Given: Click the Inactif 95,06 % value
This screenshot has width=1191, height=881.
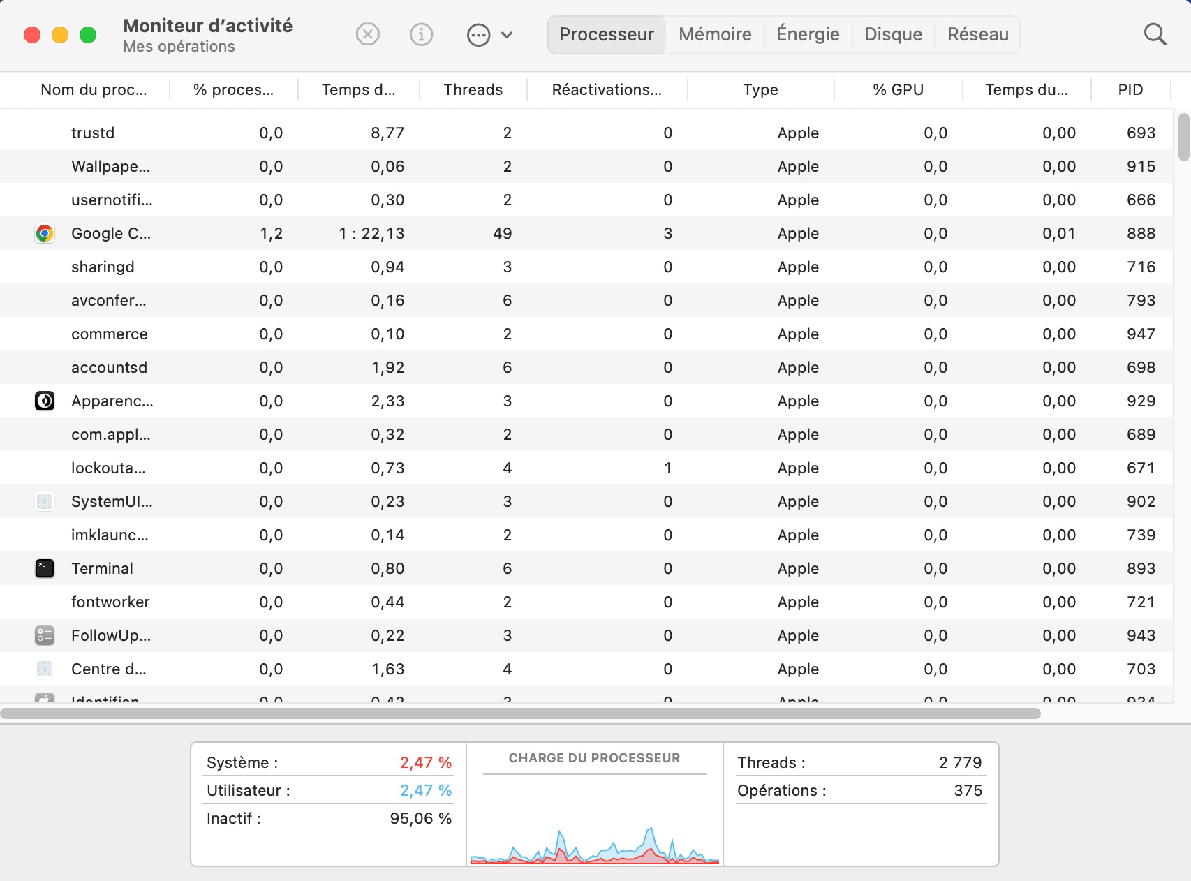Looking at the screenshot, I should 421,819.
